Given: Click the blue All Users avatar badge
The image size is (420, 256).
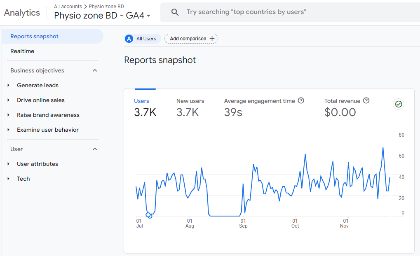Looking at the screenshot, I should [129, 39].
